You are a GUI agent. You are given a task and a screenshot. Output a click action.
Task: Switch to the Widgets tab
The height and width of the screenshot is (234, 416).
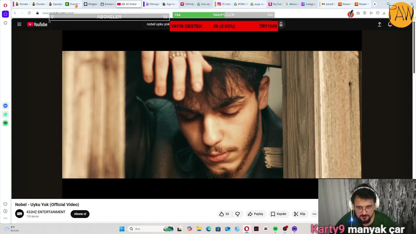click(90, 4)
